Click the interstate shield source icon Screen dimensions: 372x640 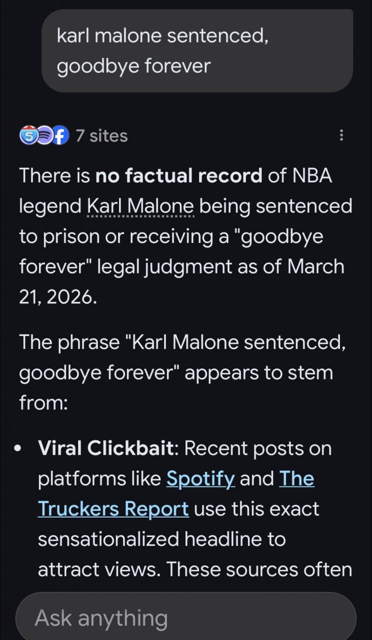28,135
